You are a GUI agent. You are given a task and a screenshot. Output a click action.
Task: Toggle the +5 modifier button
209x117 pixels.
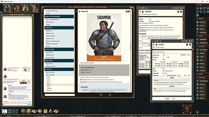pos(16,110)
